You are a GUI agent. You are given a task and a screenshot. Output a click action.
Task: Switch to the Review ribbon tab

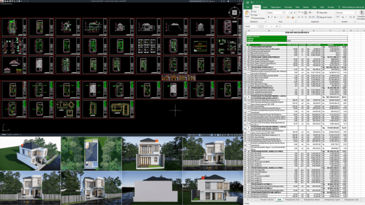(306, 7)
